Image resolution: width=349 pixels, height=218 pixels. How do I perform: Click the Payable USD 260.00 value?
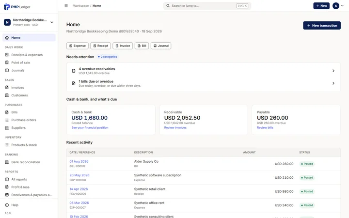[272, 118]
